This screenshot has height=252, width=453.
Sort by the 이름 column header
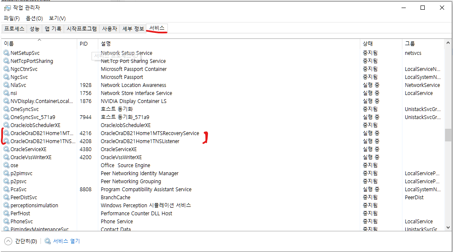click(39, 43)
